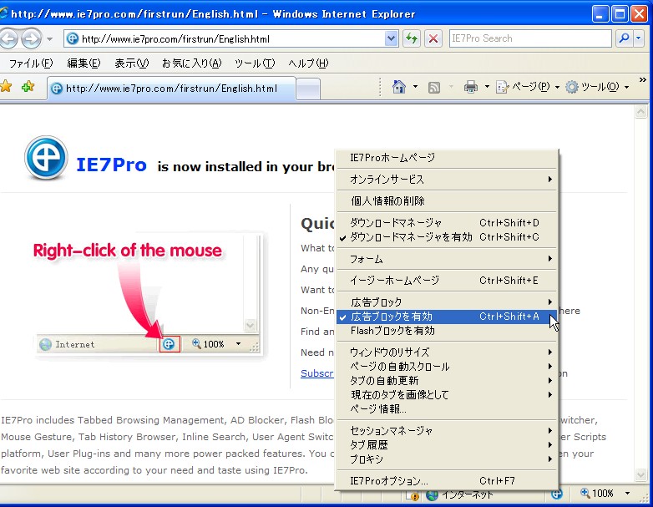Expand the address bar history dropdown

pos(391,38)
